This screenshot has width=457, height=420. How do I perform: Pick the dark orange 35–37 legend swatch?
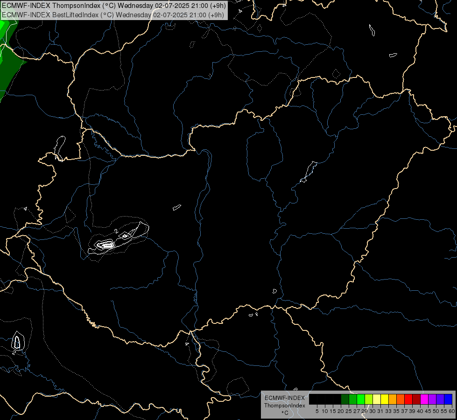pyautogui.click(x=401, y=399)
